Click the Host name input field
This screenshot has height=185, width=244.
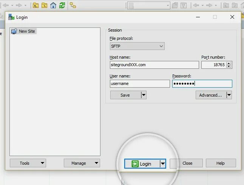pos(154,65)
